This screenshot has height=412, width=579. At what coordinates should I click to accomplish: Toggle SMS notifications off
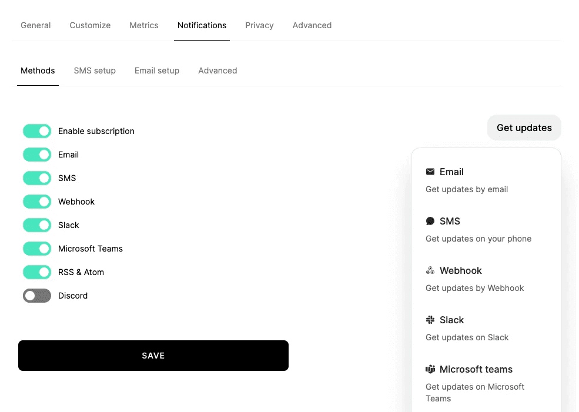(x=37, y=178)
